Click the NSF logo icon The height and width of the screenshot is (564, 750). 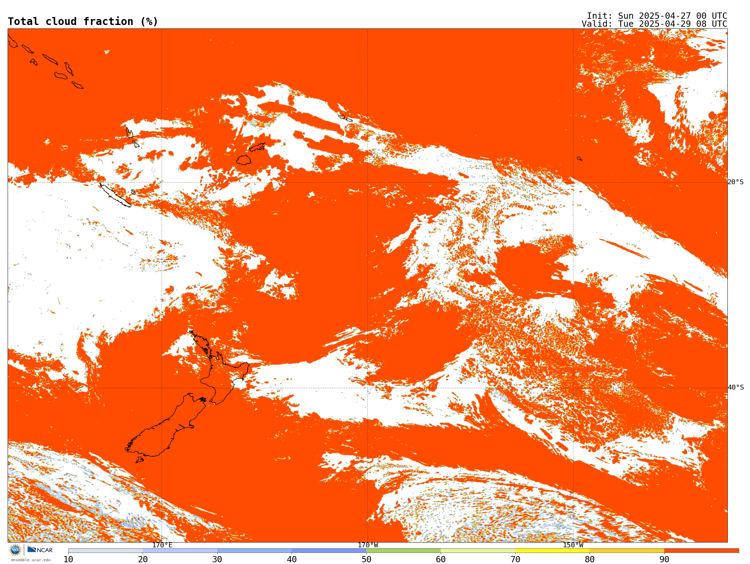pyautogui.click(x=15, y=550)
